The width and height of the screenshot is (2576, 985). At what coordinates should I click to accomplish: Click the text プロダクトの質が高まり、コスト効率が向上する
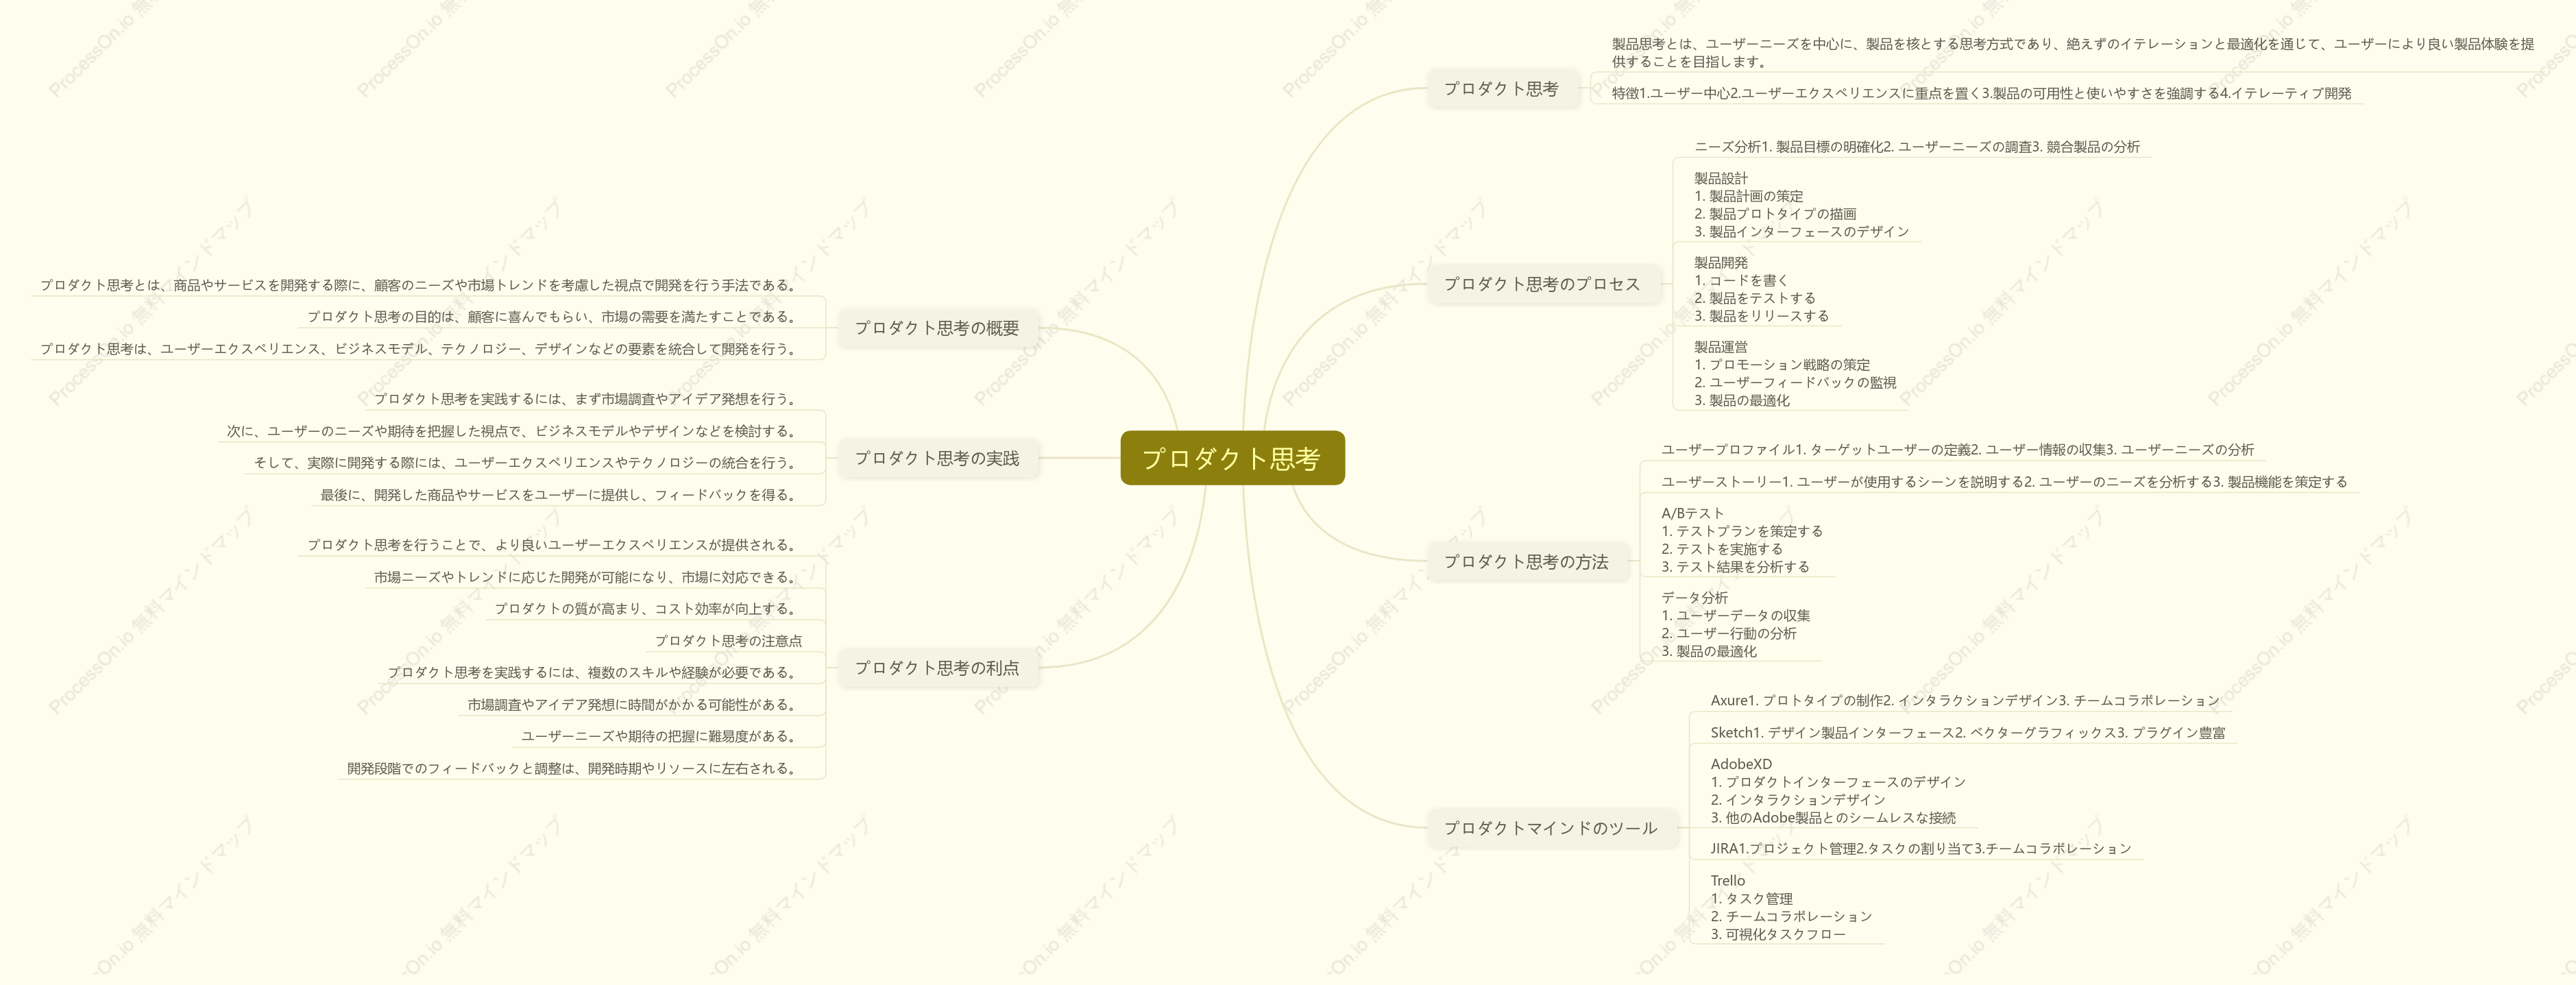[x=644, y=609]
